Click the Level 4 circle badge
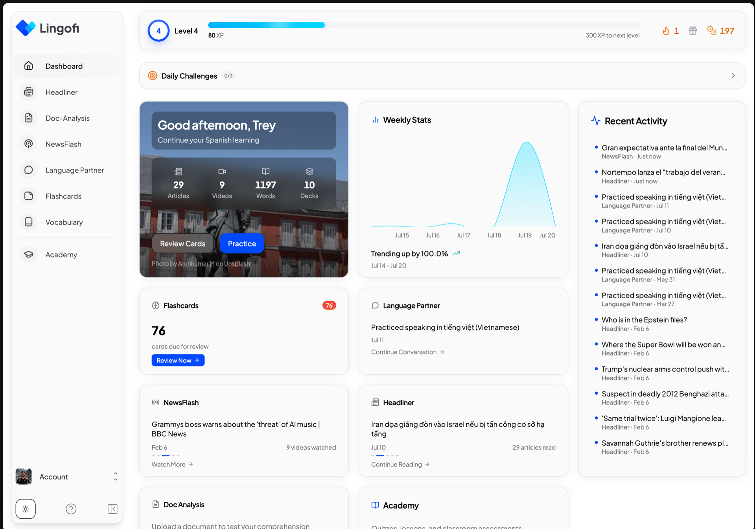 tap(158, 31)
